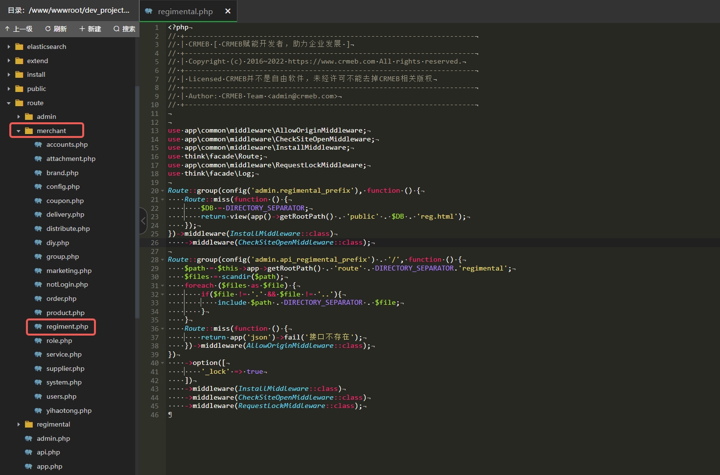Screen dimensions: 720x475
Task: Click PHP icon of product.php
Action: [38, 313]
